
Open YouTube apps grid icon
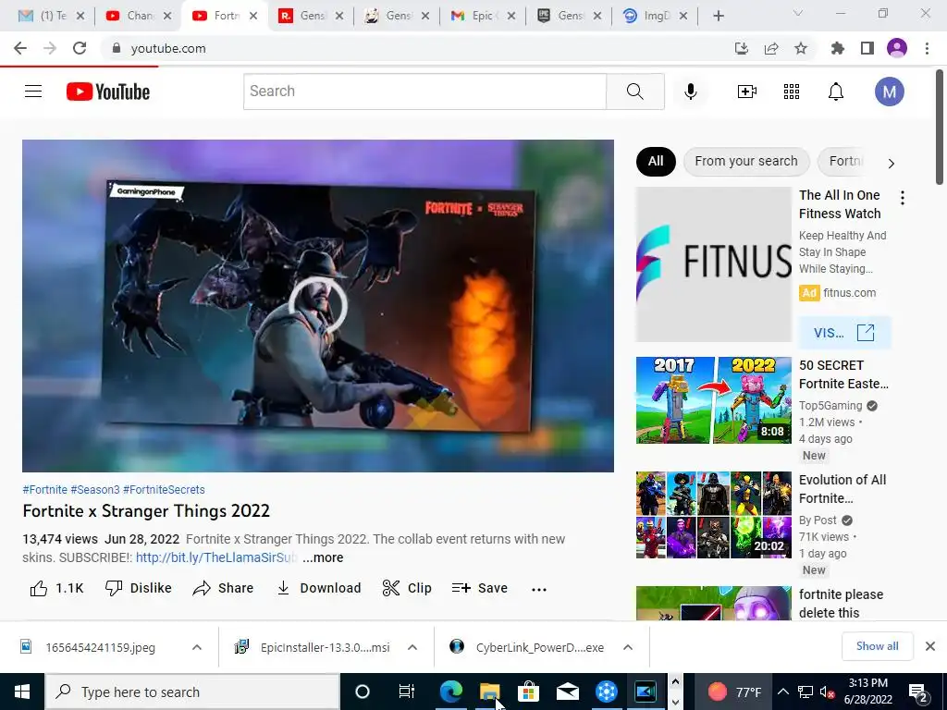(x=792, y=92)
